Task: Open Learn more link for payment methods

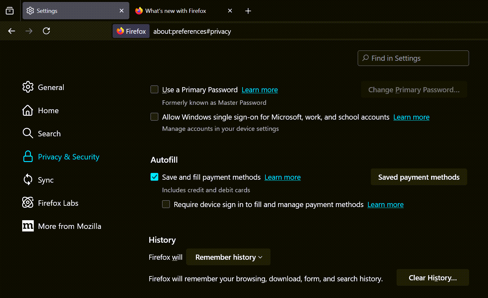Action: coord(282,177)
